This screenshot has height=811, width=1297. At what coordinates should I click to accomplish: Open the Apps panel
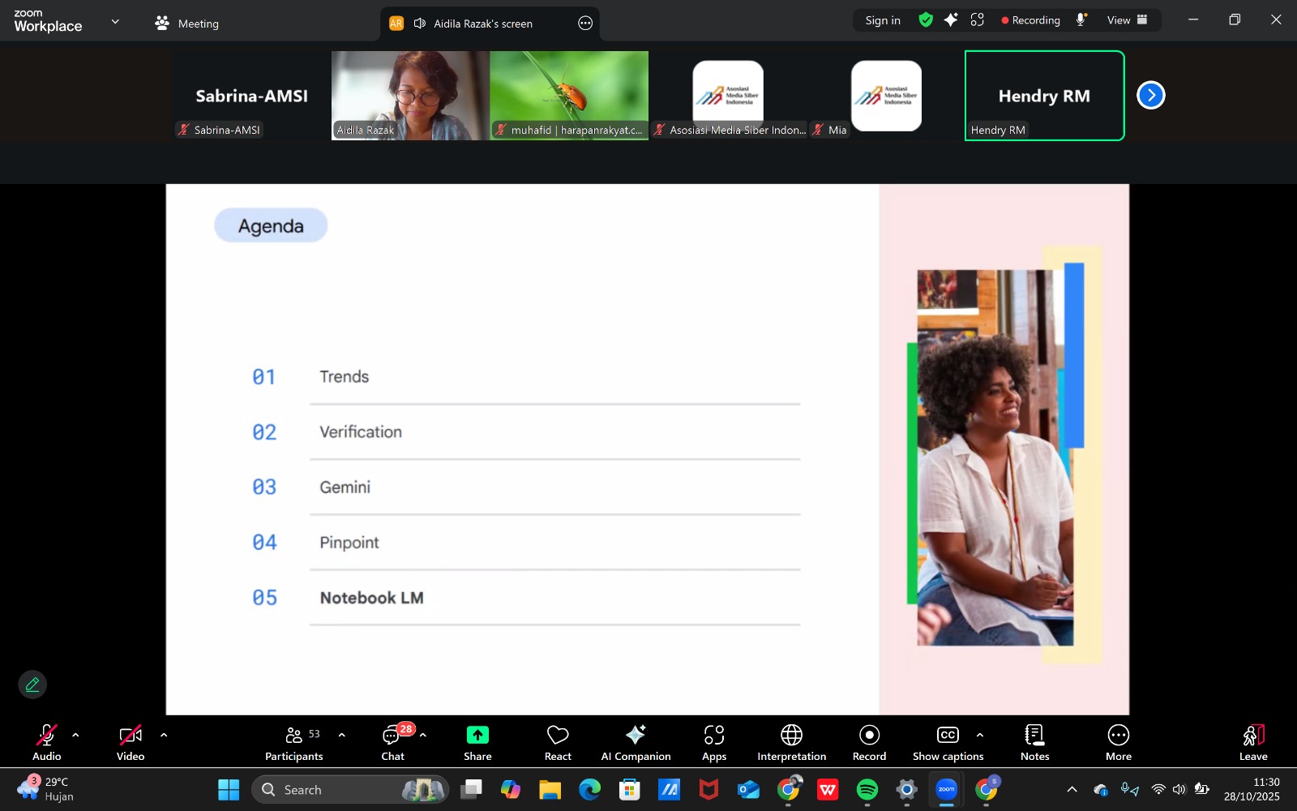coord(713,742)
